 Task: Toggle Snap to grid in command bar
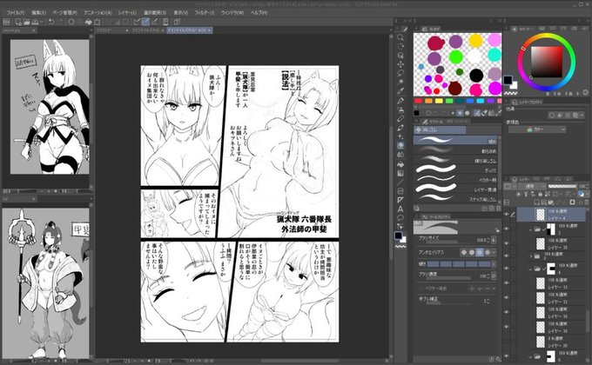pyautogui.click(x=155, y=22)
